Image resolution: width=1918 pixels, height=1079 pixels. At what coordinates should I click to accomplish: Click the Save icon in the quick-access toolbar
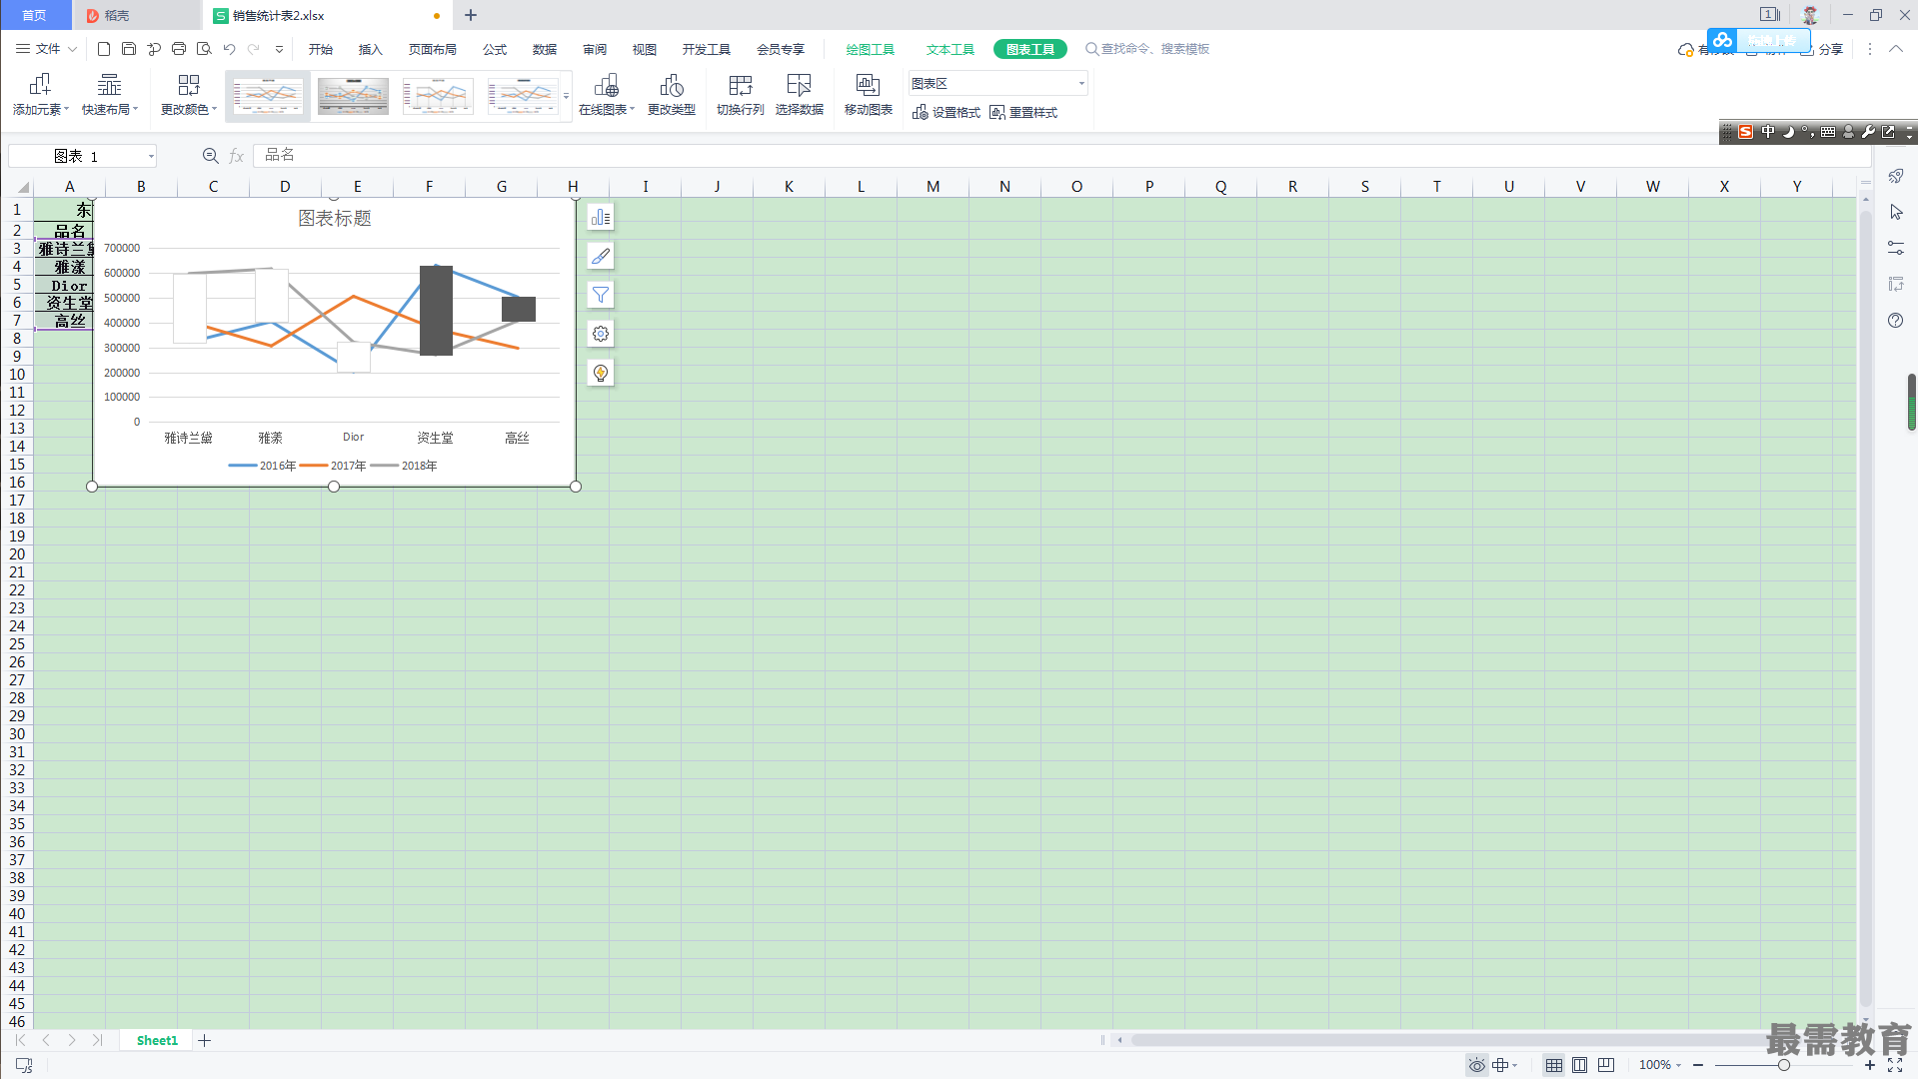point(129,49)
